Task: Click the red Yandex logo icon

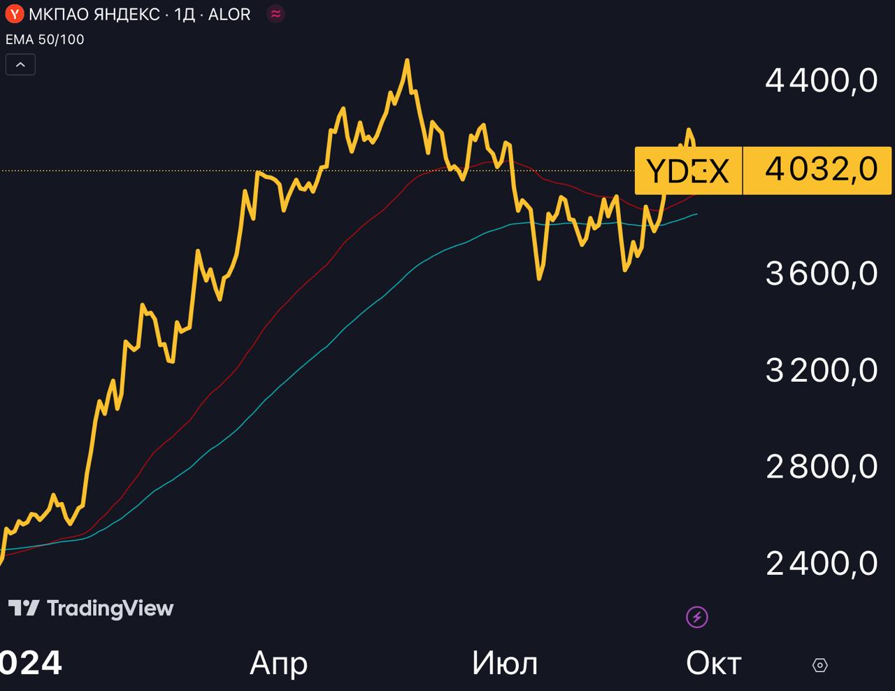Action: 15,14
